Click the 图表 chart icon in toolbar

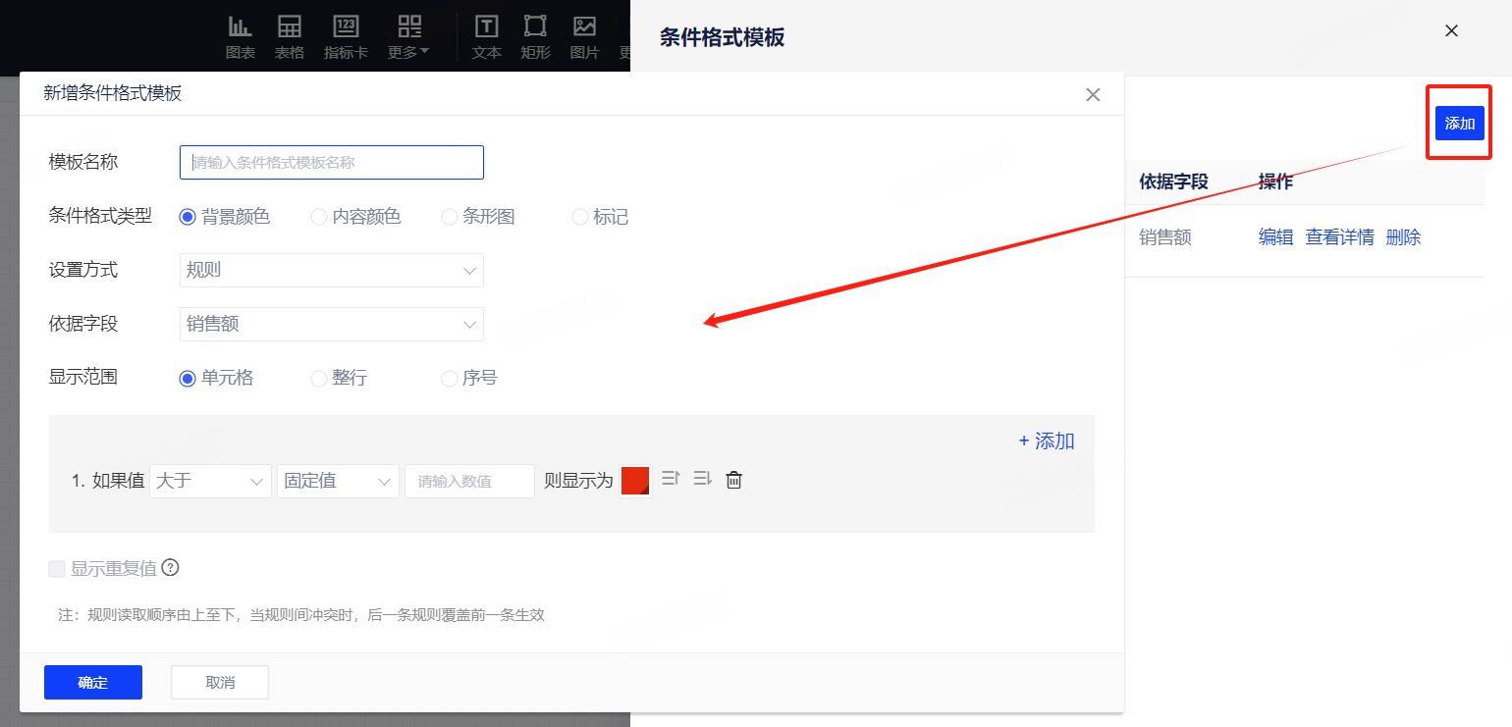click(240, 27)
